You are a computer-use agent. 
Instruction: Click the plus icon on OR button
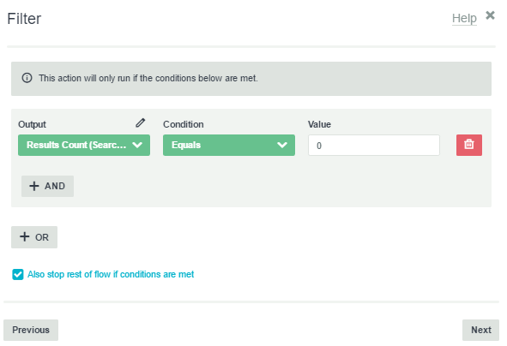25,236
